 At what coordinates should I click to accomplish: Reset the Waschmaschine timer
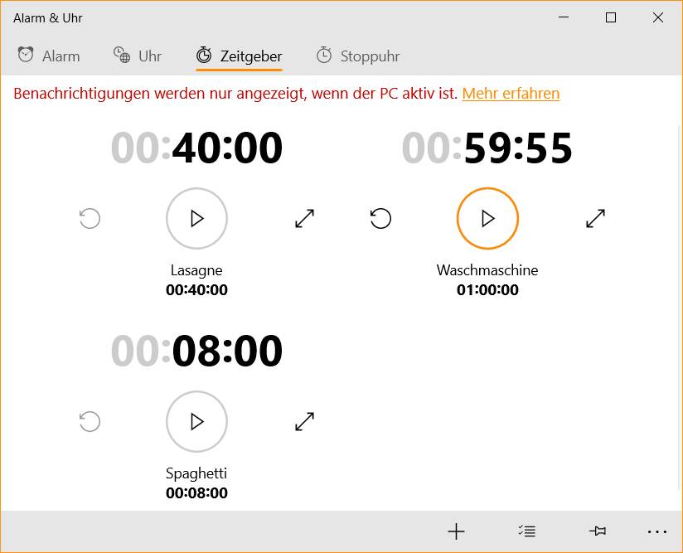click(380, 218)
